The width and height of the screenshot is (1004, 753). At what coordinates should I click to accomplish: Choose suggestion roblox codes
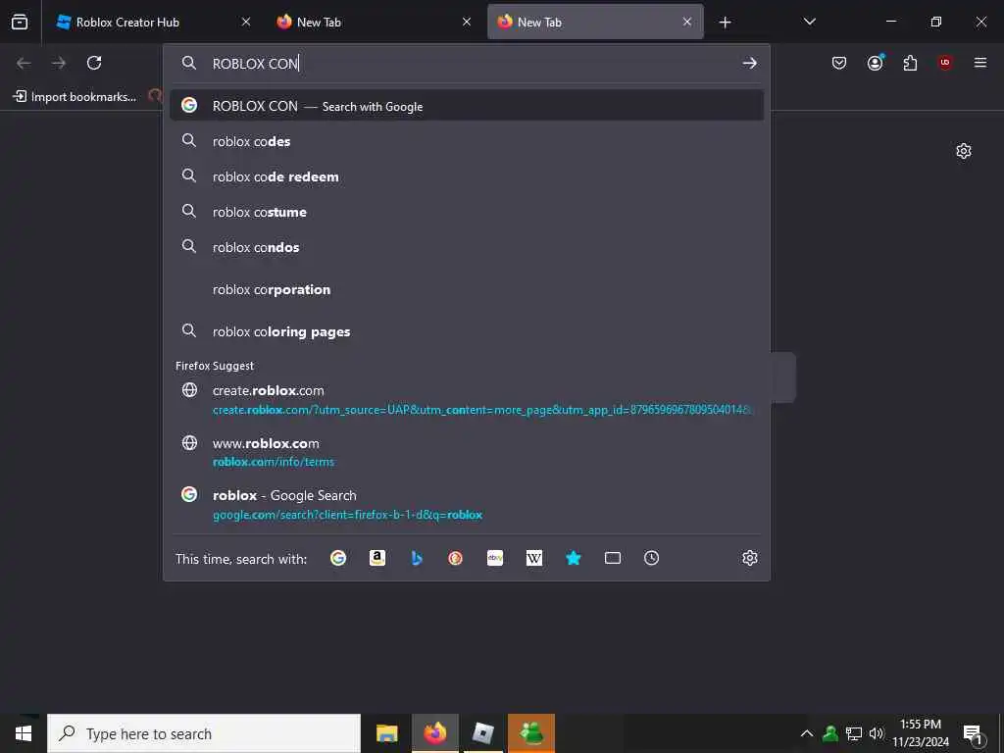466,141
